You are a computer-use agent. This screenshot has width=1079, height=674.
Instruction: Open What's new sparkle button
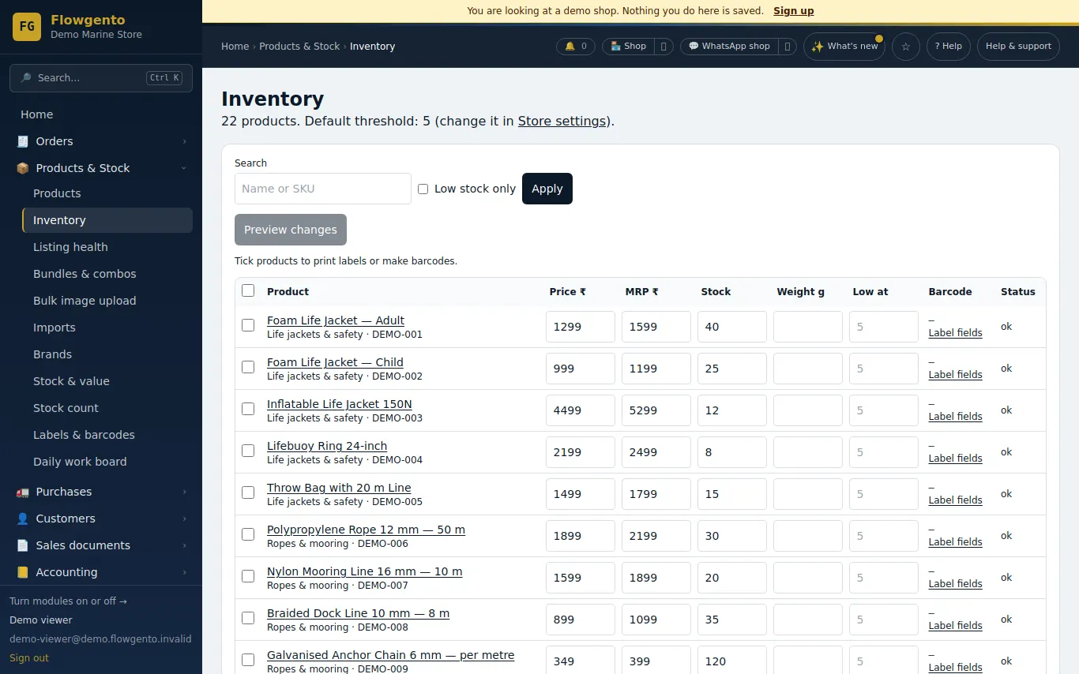tap(844, 47)
